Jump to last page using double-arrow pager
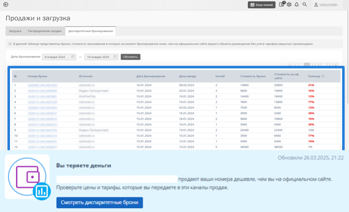Screen dimensions: 349x212 click(336, 65)
